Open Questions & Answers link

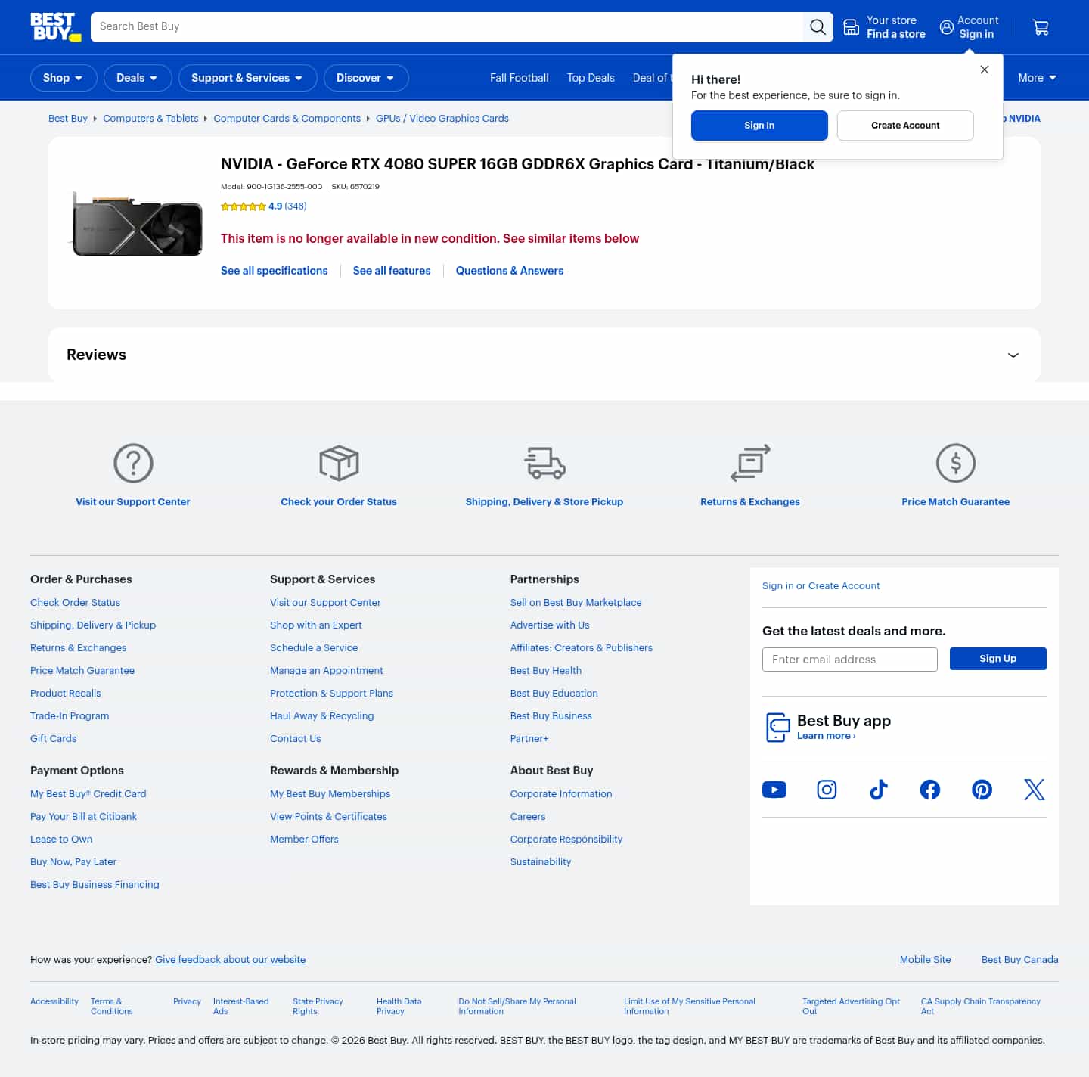tap(510, 271)
